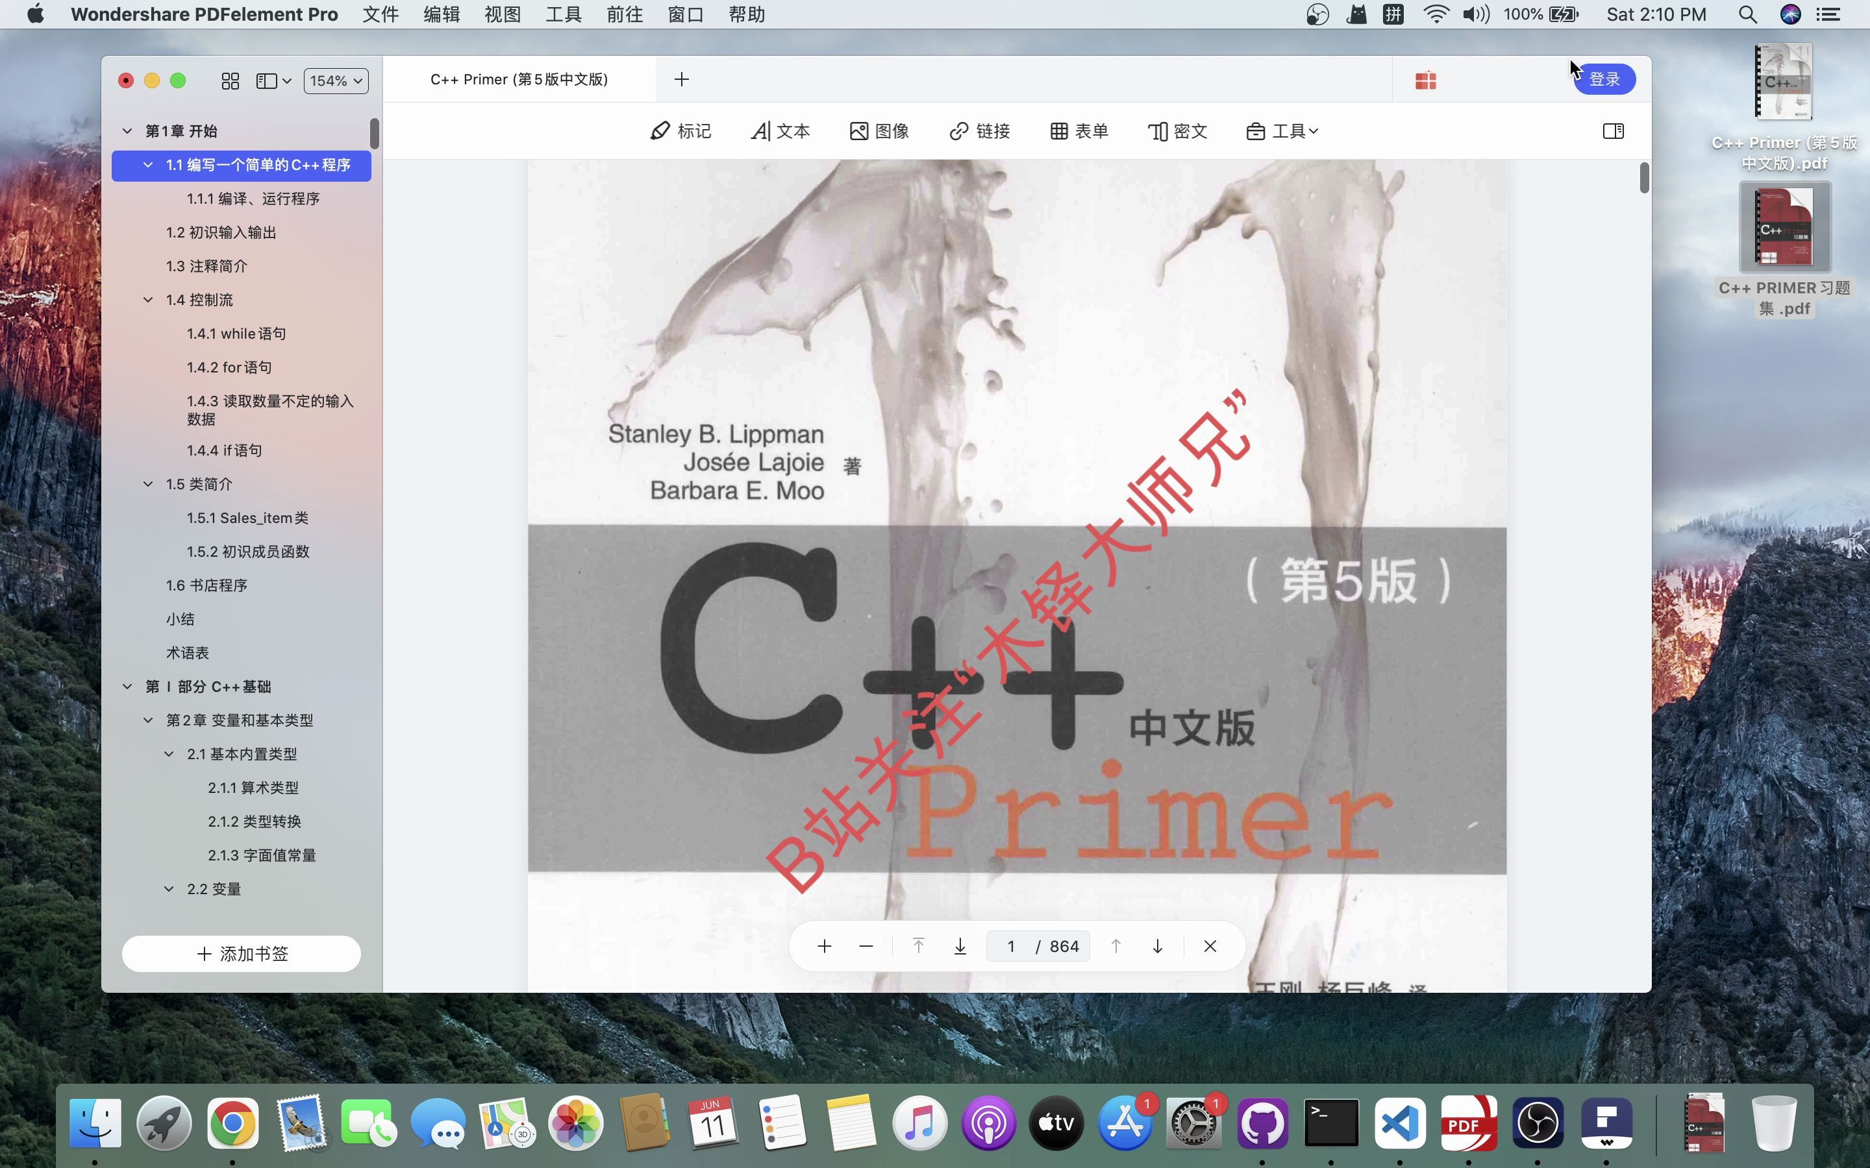
Task: Open OBS Studio from the dock
Action: click(1538, 1123)
